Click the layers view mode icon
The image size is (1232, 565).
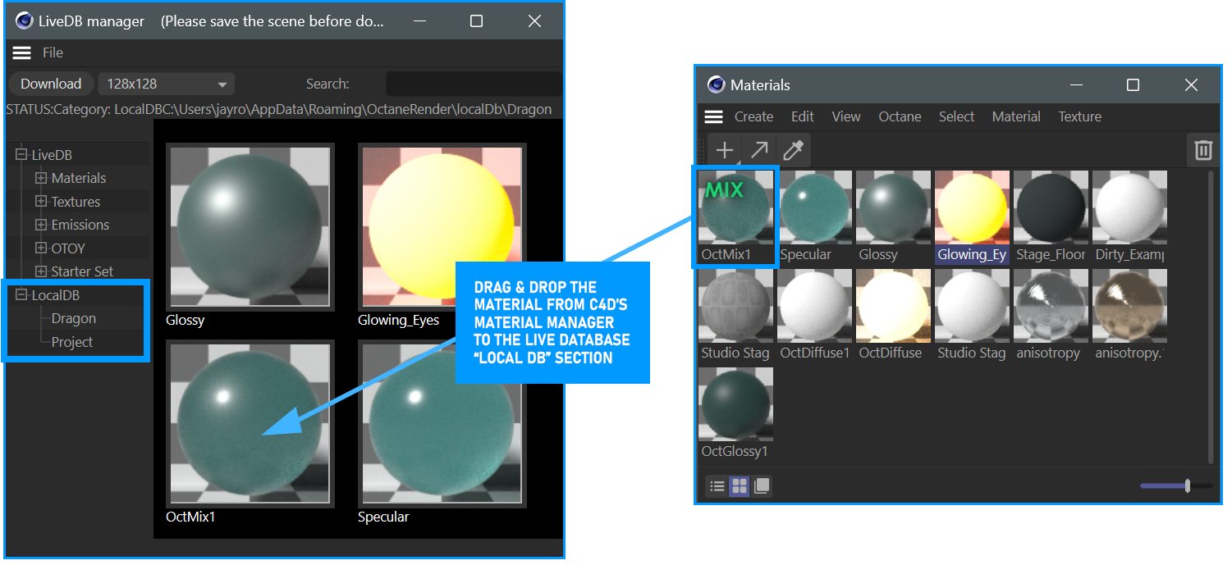[x=762, y=486]
